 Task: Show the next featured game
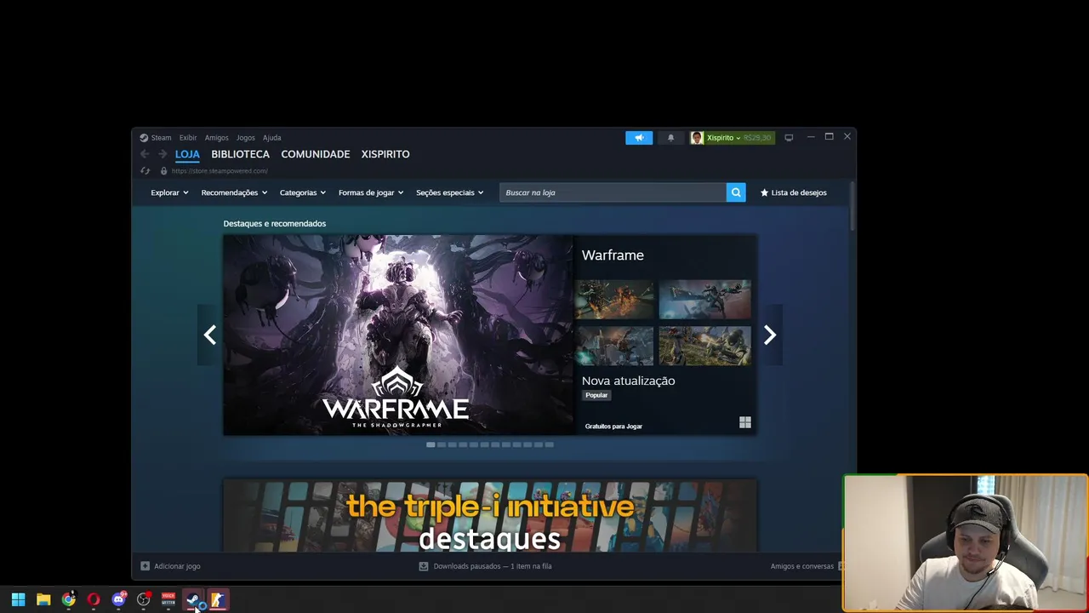point(770,335)
